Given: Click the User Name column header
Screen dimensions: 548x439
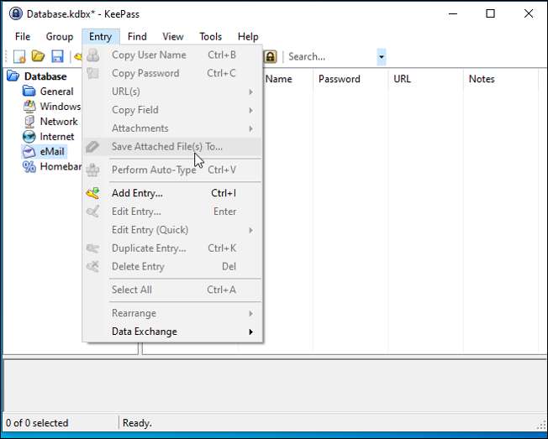Looking at the screenshot, I should tap(287, 79).
